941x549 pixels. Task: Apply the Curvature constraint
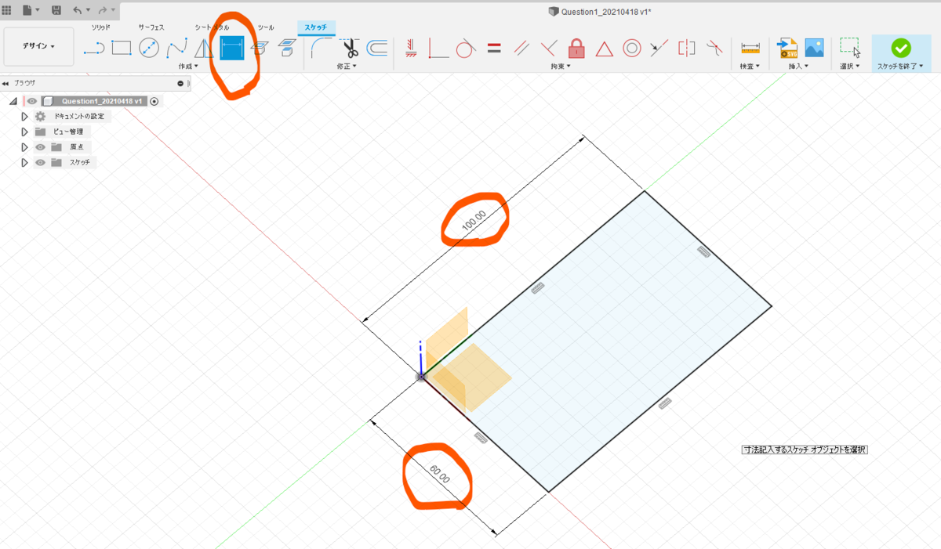pos(714,48)
